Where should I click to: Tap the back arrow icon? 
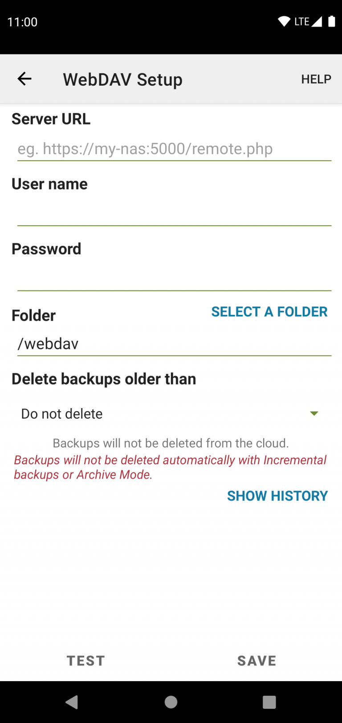pos(24,79)
